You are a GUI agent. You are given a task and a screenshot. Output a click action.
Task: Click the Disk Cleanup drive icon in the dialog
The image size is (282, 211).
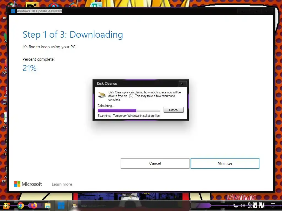pos(102,95)
